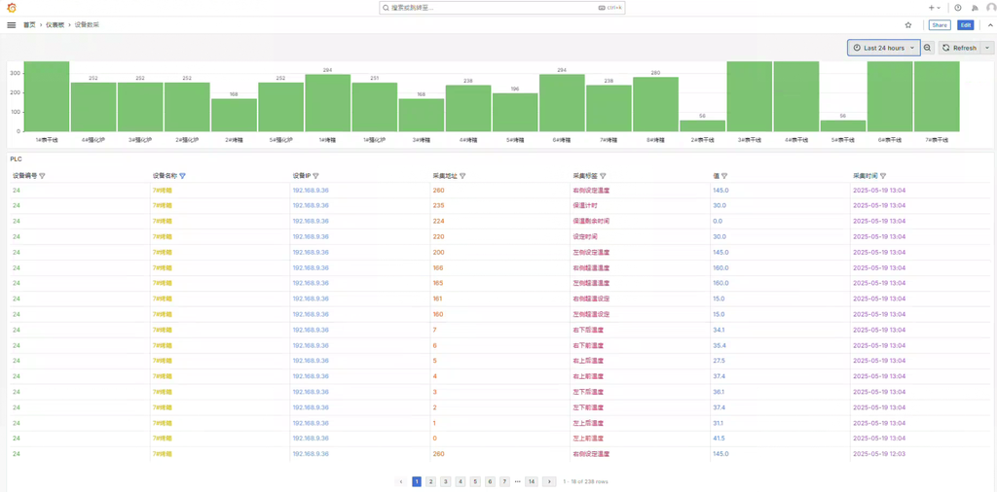Toggle filter on 设备编号 column
Viewport: 997px width, 492px height.
42,176
